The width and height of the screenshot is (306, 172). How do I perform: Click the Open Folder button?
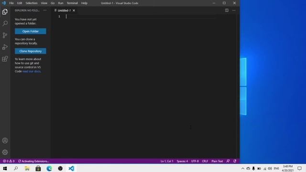(31, 31)
